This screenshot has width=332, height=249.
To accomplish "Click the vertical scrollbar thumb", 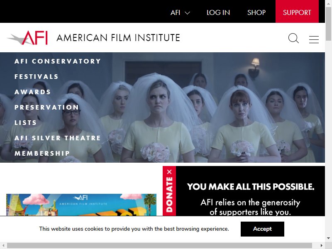I will coord(328,24).
